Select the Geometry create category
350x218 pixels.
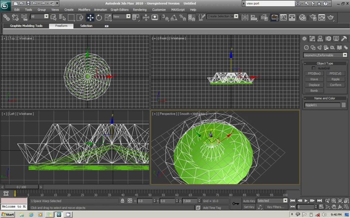pyautogui.click(x=306, y=47)
